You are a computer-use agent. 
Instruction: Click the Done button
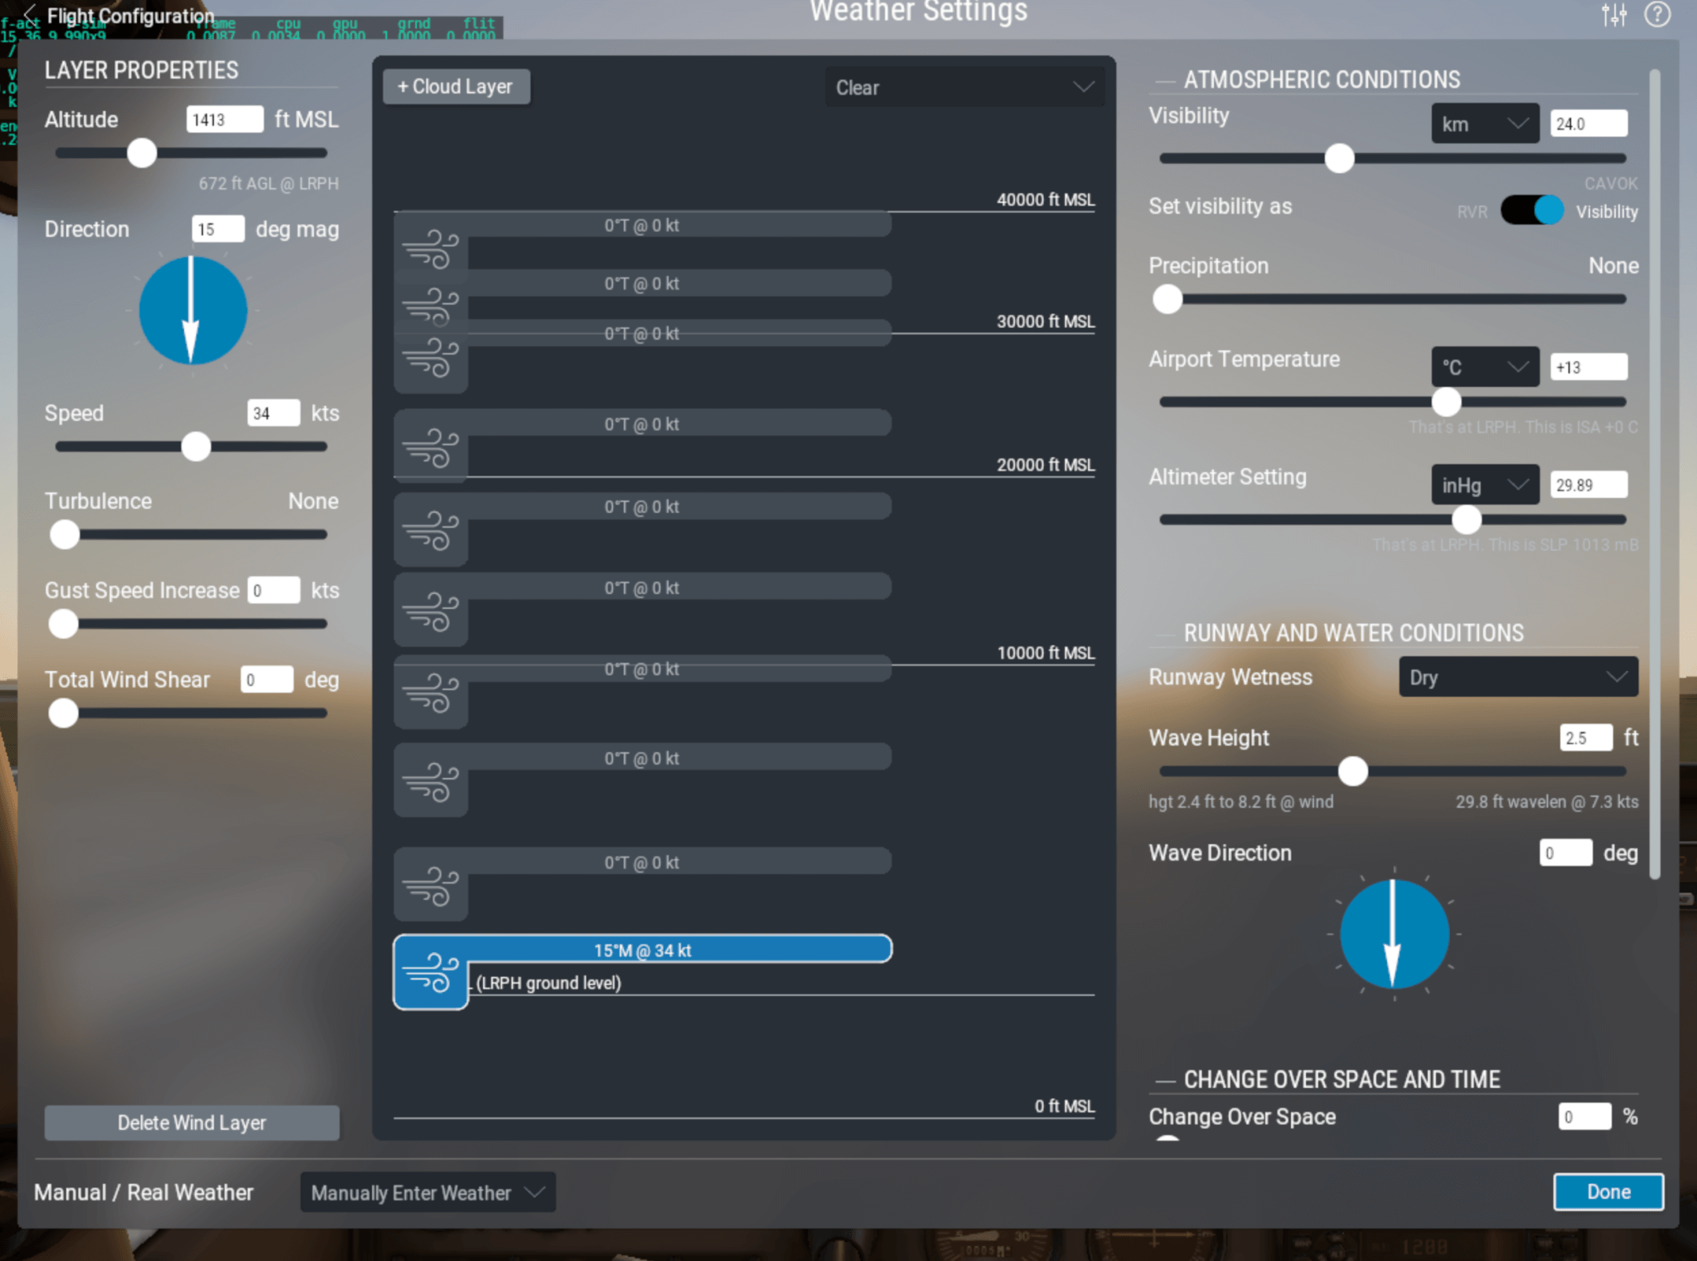tap(1608, 1191)
